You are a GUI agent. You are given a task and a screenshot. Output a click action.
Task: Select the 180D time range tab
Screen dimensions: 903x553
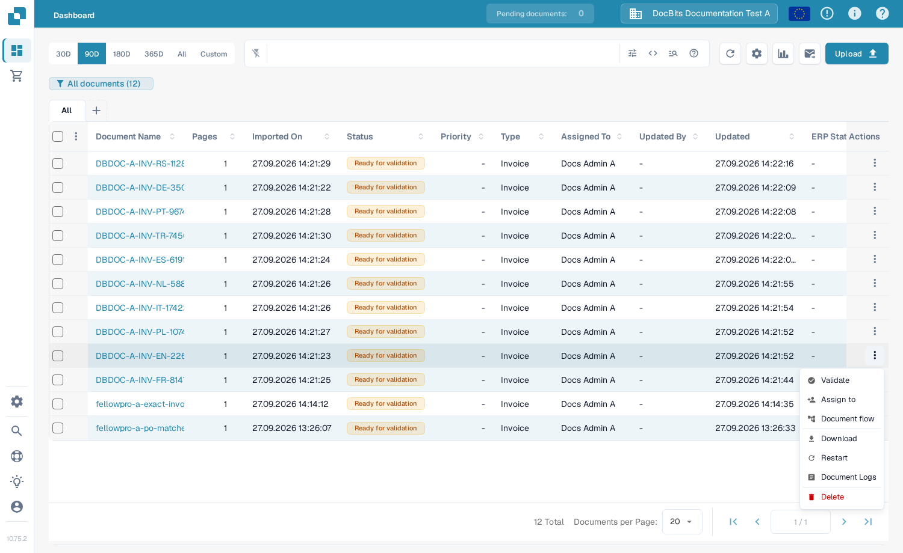122,53
